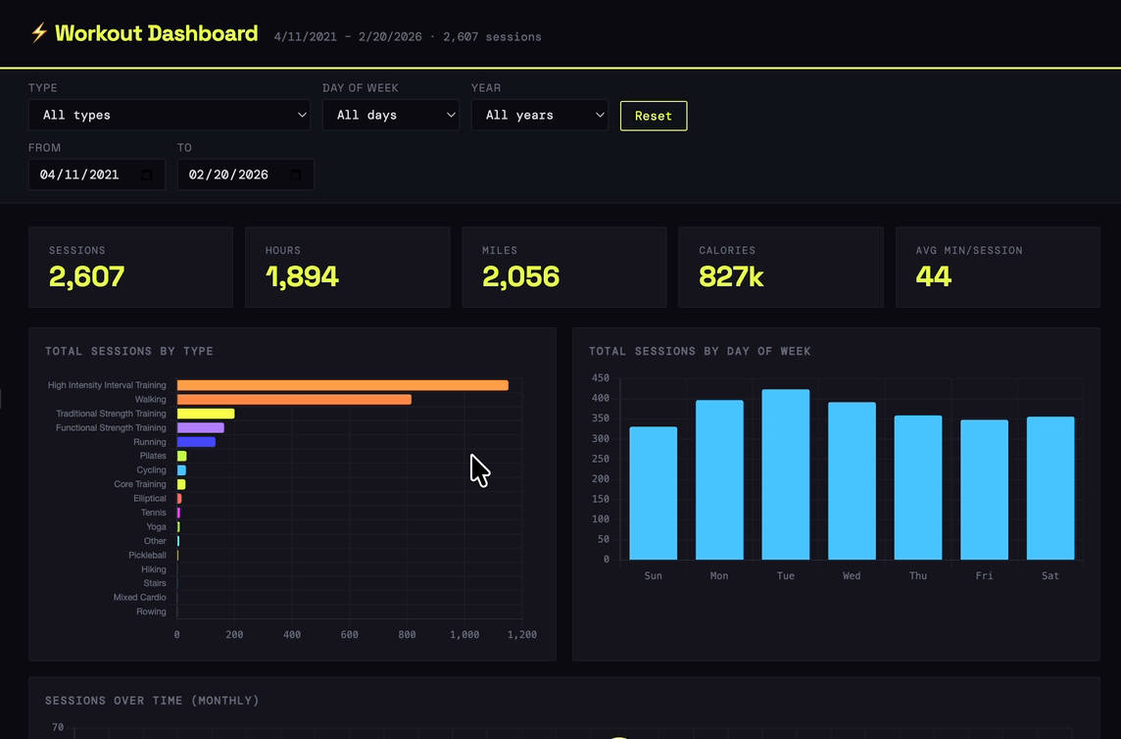Image resolution: width=1121 pixels, height=739 pixels.
Task: Select the Sessions stat card
Action: coord(130,267)
